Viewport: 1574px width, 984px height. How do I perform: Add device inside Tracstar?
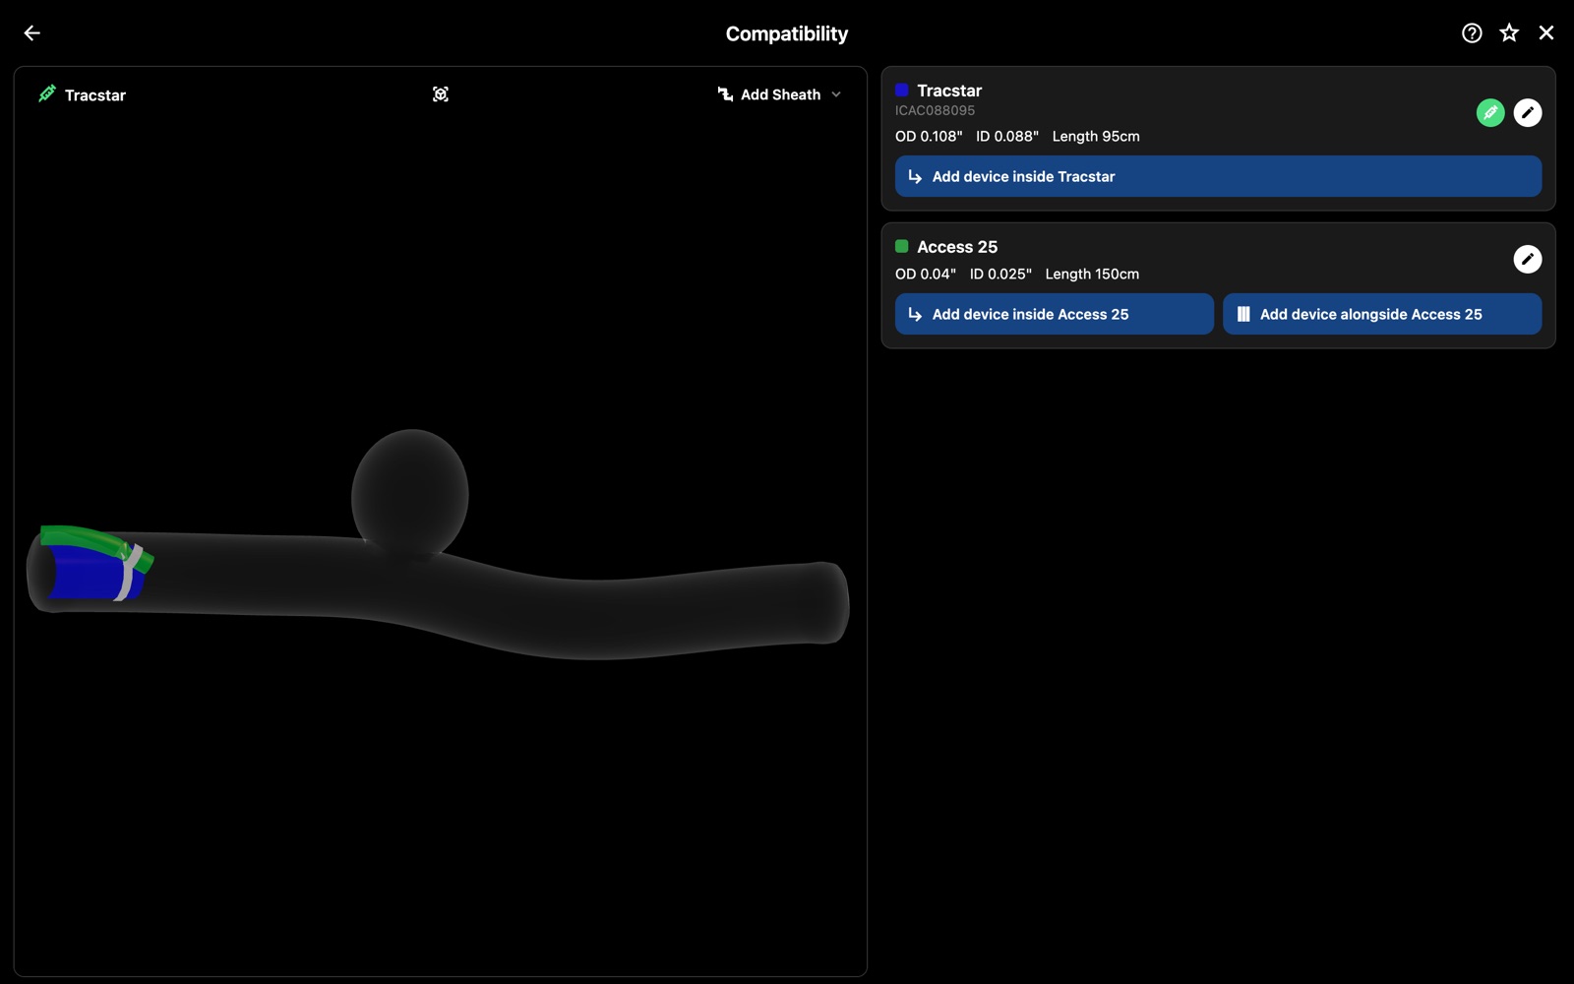click(x=1218, y=176)
